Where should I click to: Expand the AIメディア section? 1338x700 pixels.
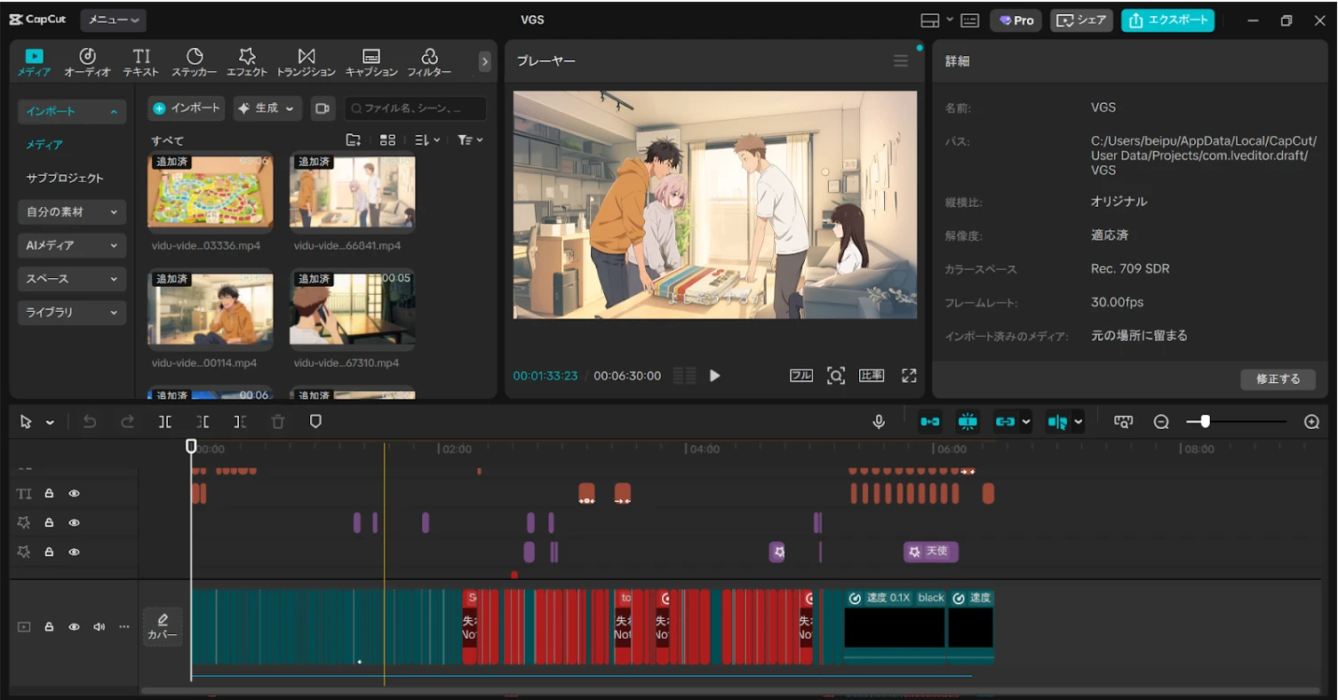72,245
